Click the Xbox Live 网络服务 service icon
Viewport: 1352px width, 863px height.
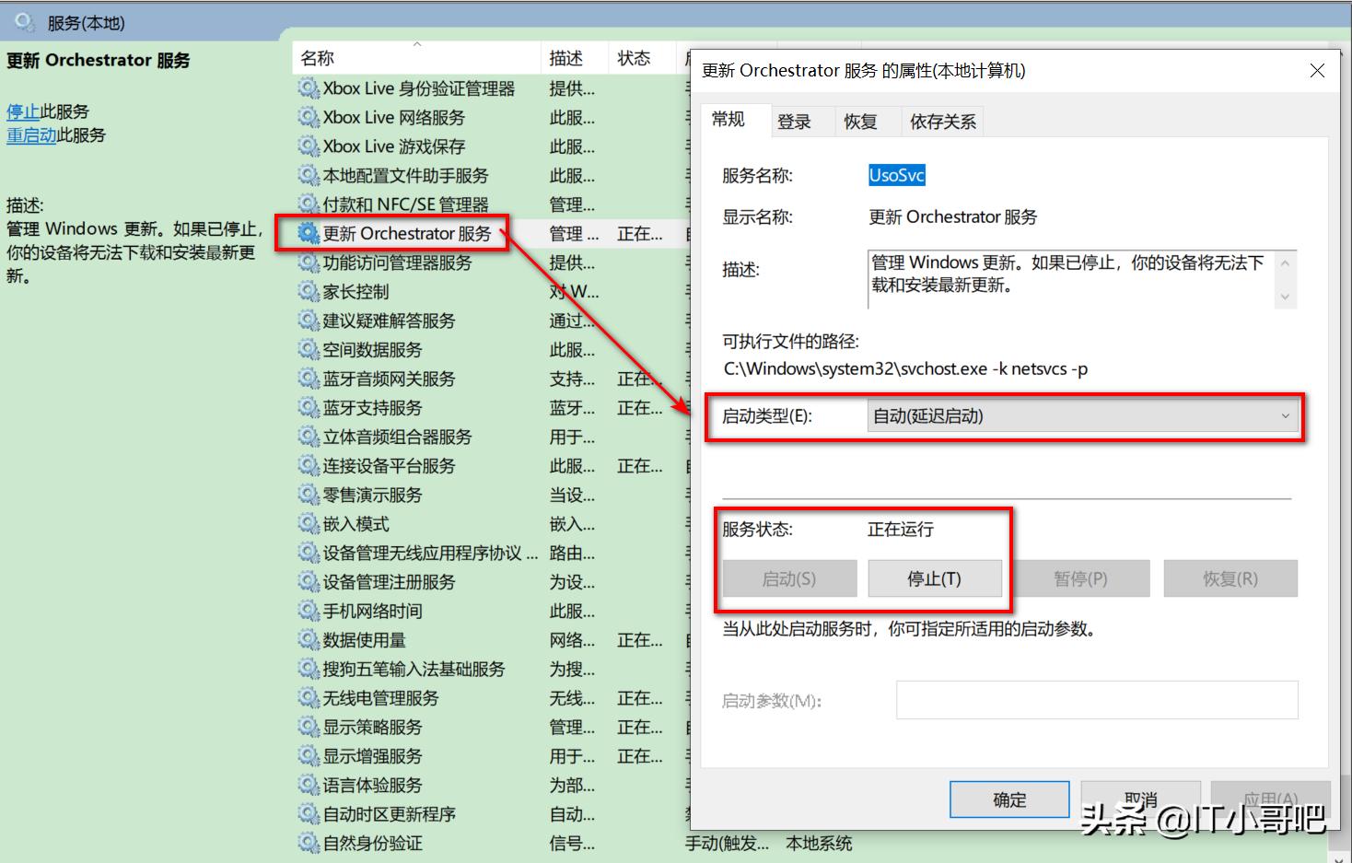(309, 117)
